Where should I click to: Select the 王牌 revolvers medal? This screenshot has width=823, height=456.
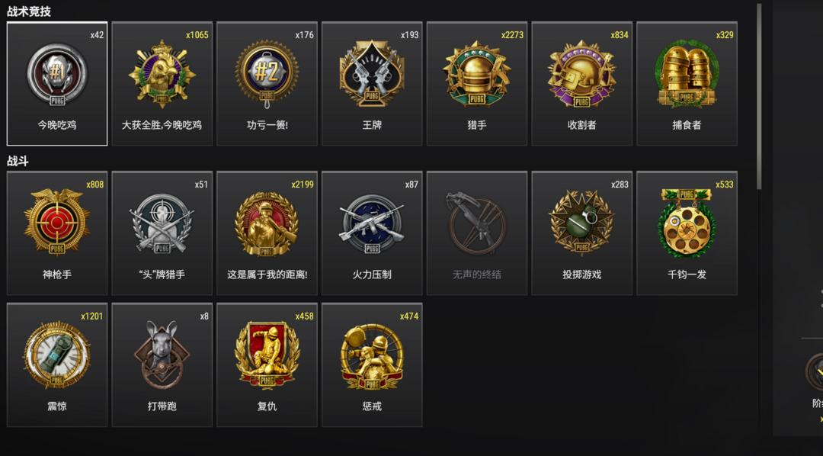[x=372, y=84]
